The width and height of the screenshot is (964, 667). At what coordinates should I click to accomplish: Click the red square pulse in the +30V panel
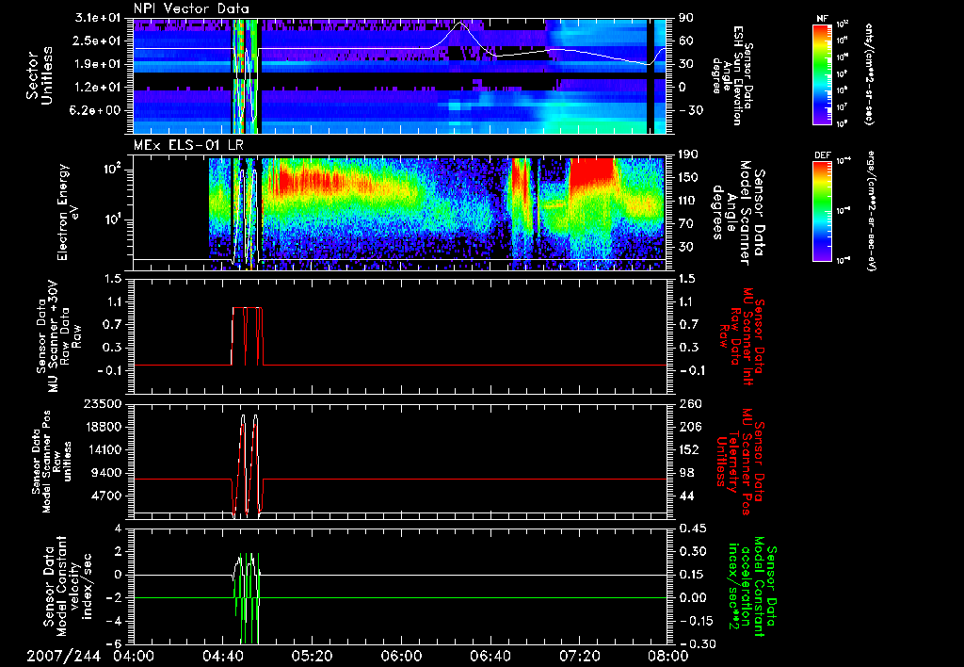click(x=248, y=335)
